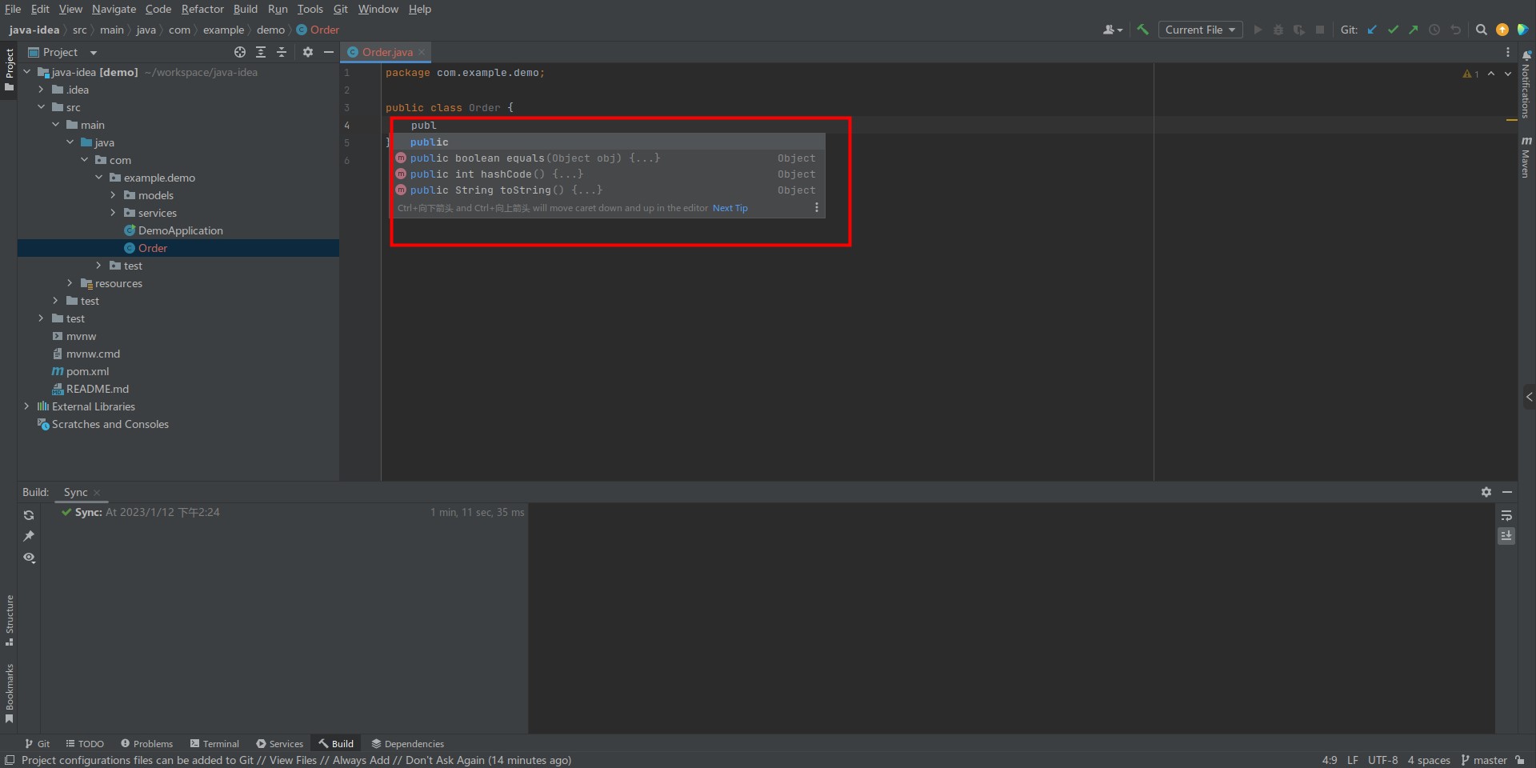Click the warning indicator in editor corner
Screen dimensions: 1536x768
[1470, 74]
